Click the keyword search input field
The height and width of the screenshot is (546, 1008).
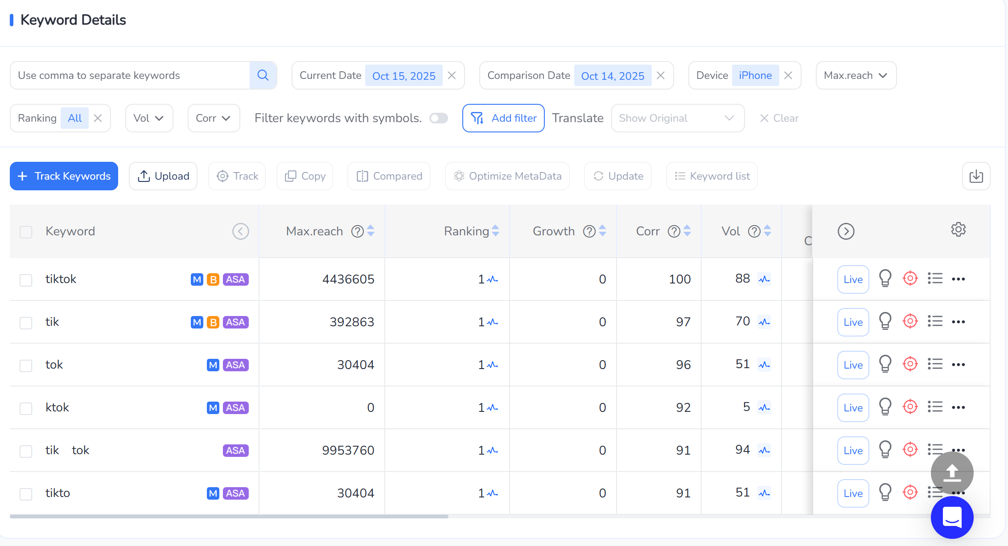tap(129, 75)
